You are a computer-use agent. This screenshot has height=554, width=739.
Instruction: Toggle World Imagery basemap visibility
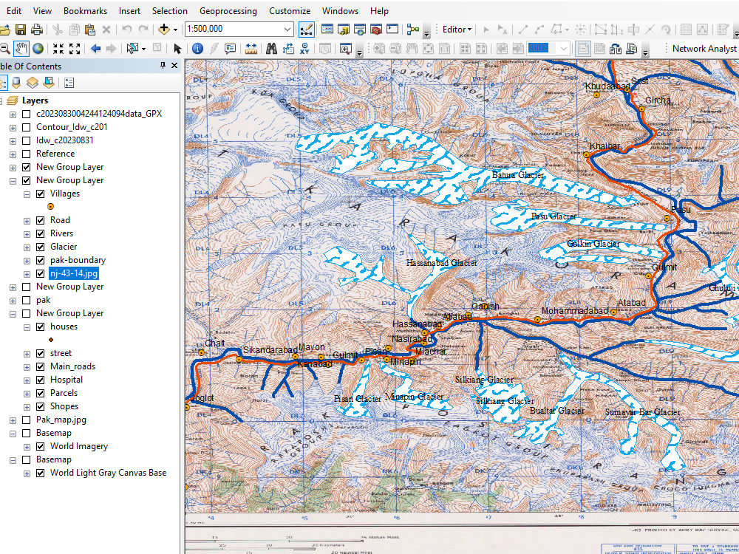tap(41, 446)
